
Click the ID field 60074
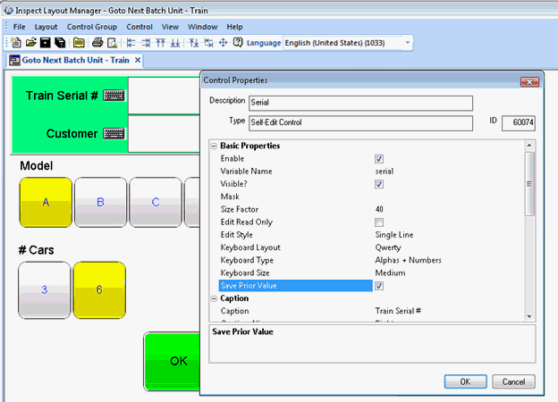pyautogui.click(x=518, y=123)
